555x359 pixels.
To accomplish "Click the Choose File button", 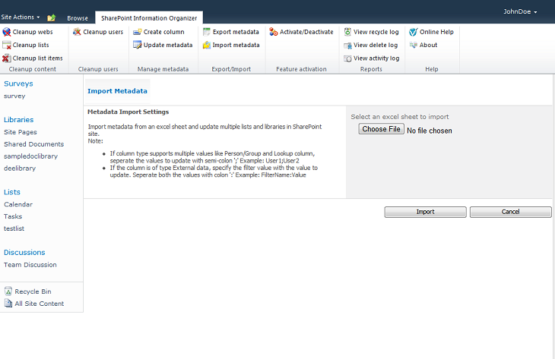I will (x=381, y=129).
